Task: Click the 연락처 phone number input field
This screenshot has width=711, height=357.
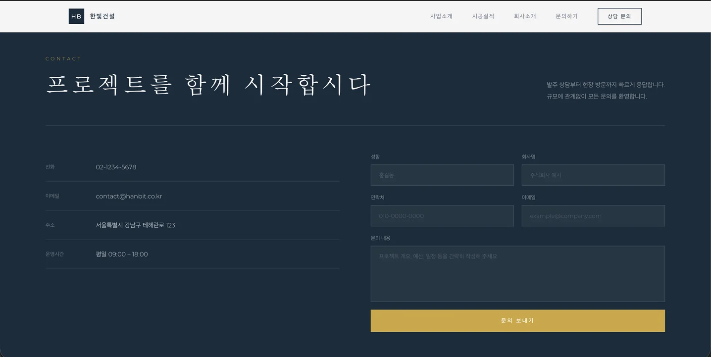Action: pos(442,215)
